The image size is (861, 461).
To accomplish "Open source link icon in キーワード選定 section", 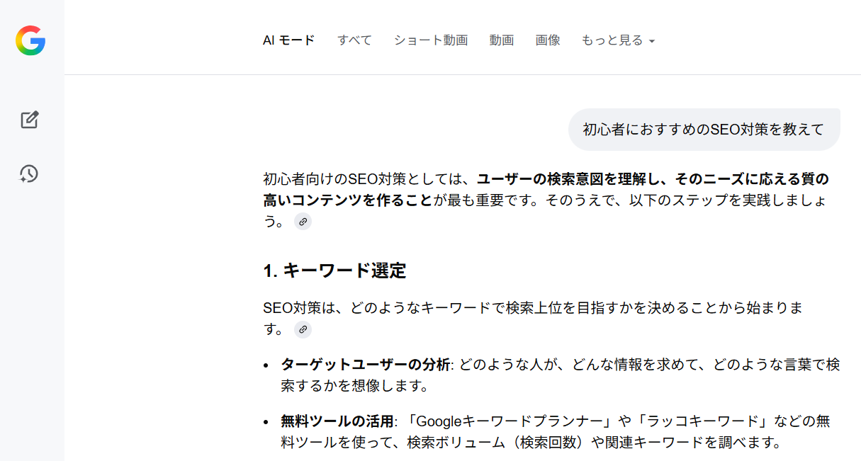I will click(303, 329).
